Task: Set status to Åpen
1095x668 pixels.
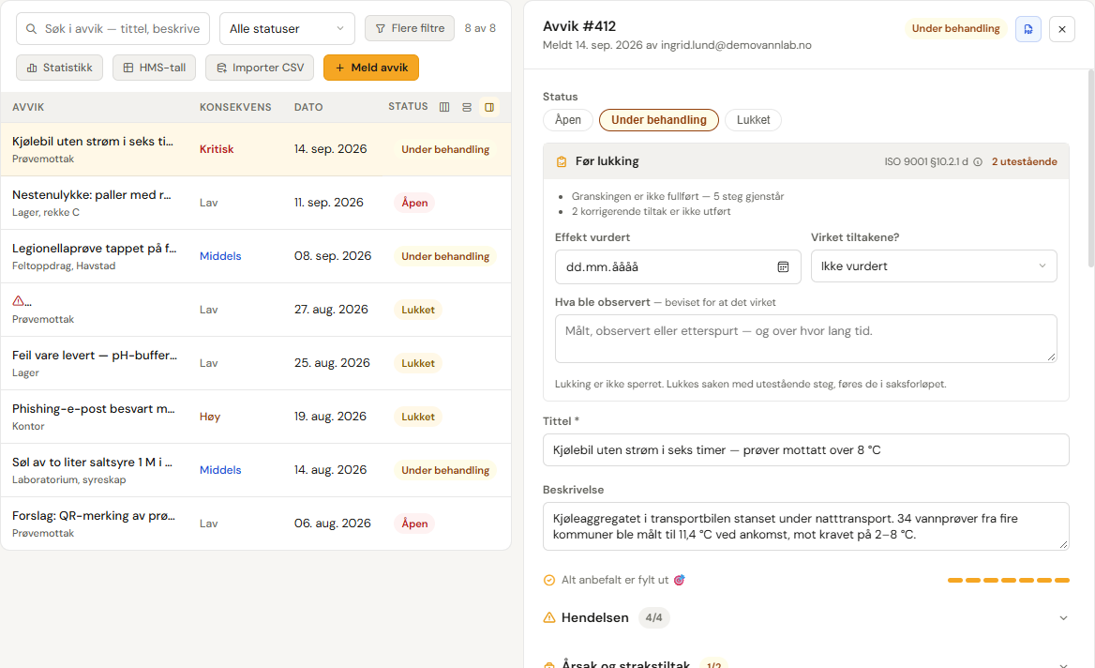Action: click(x=568, y=120)
